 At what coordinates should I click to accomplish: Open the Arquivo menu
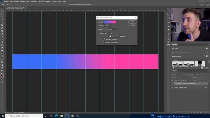pyautogui.click(x=6, y=1)
